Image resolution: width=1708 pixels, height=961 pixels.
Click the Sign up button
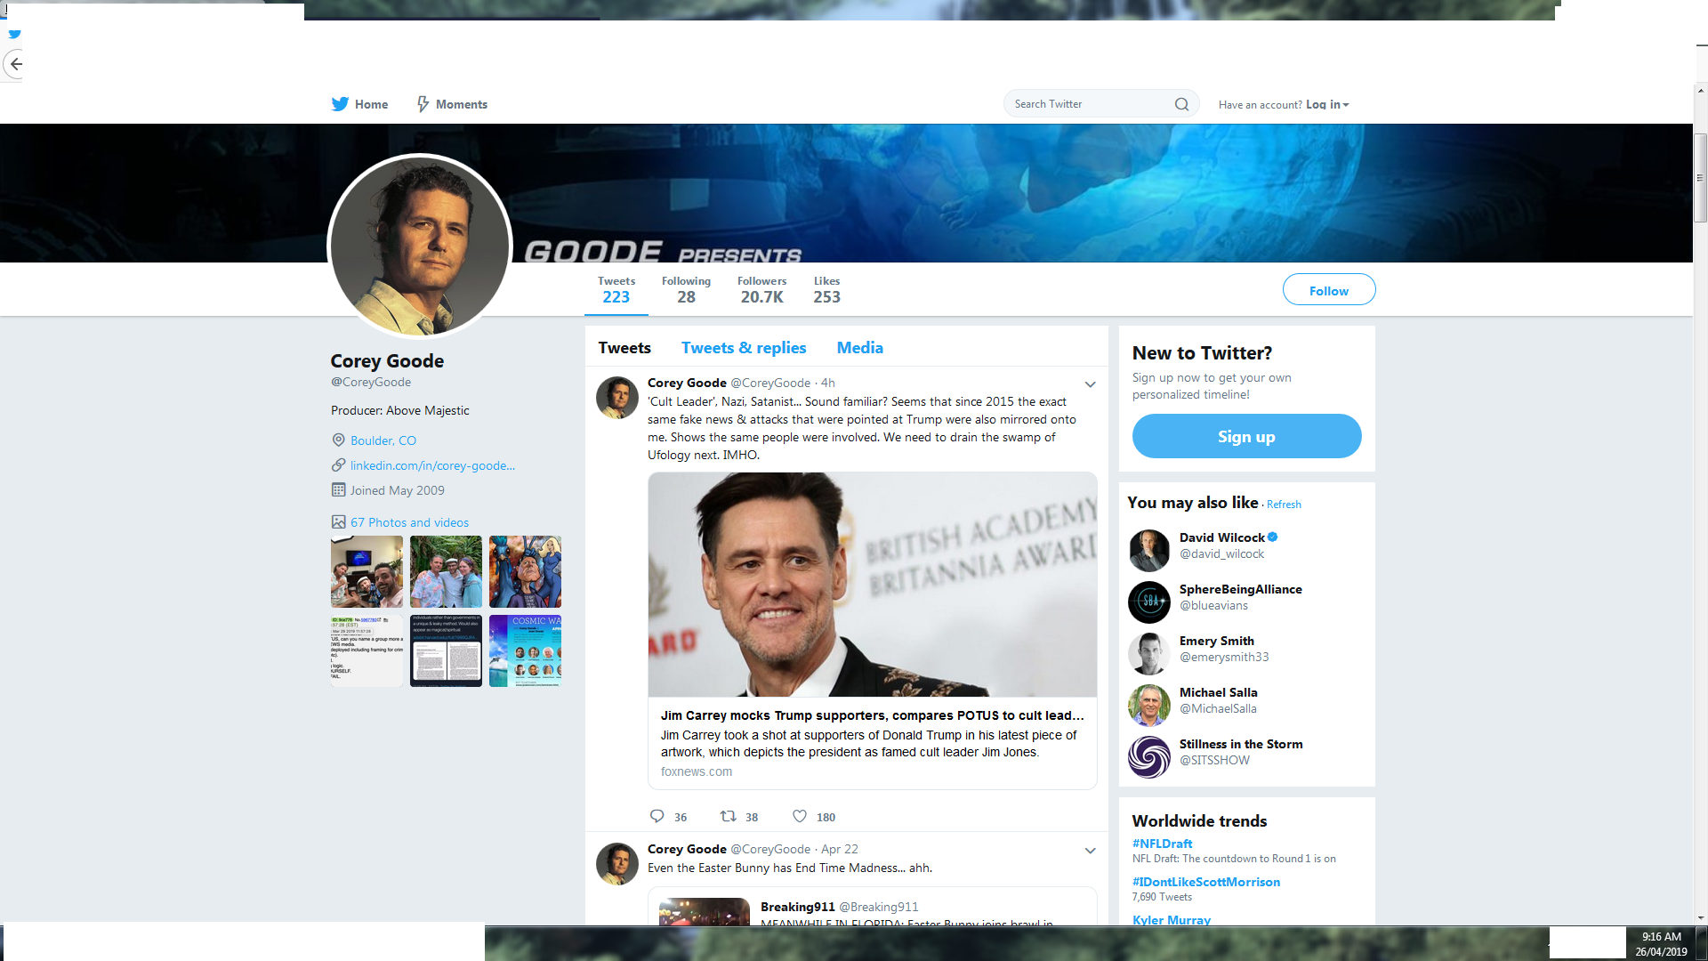tap(1245, 436)
